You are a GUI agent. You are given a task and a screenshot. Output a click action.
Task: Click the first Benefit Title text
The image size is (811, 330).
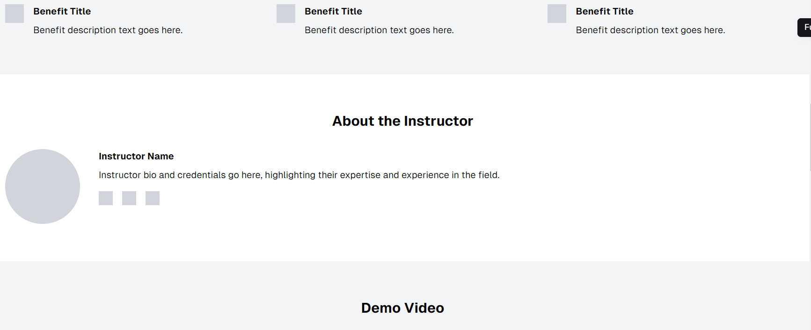click(62, 11)
